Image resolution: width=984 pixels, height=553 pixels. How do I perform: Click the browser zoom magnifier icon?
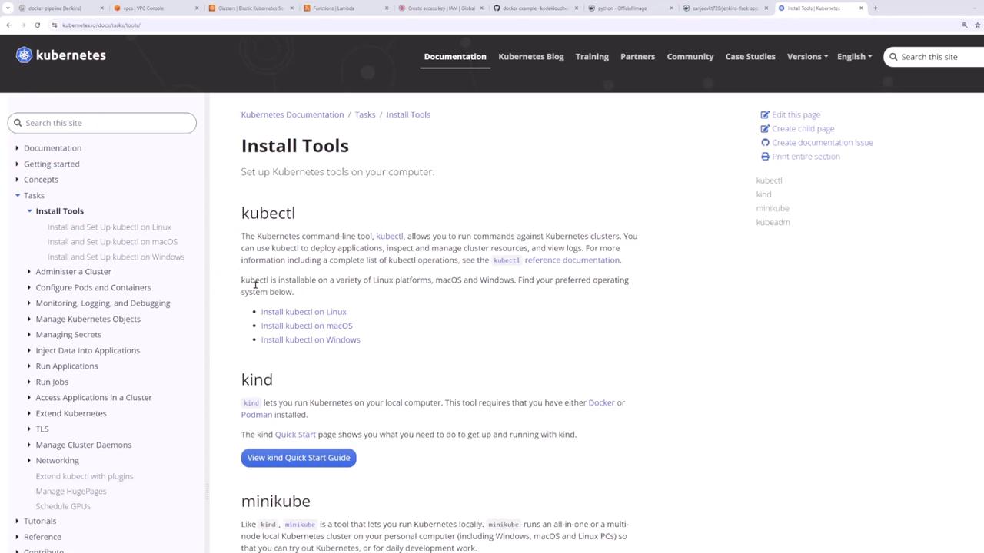click(x=965, y=25)
